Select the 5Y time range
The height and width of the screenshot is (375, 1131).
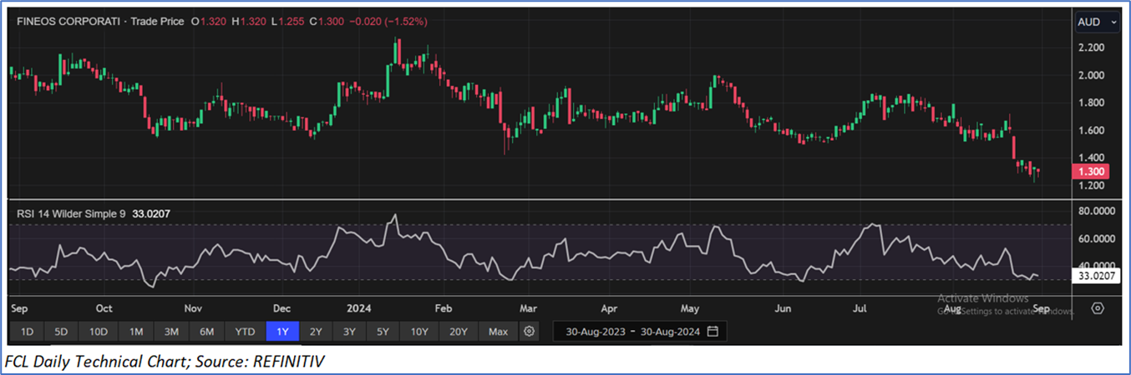click(383, 332)
